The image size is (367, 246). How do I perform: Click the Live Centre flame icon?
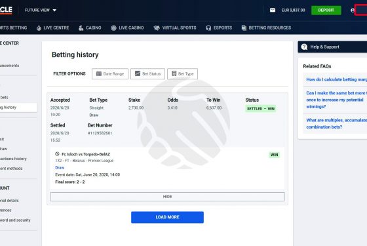pos(39,28)
